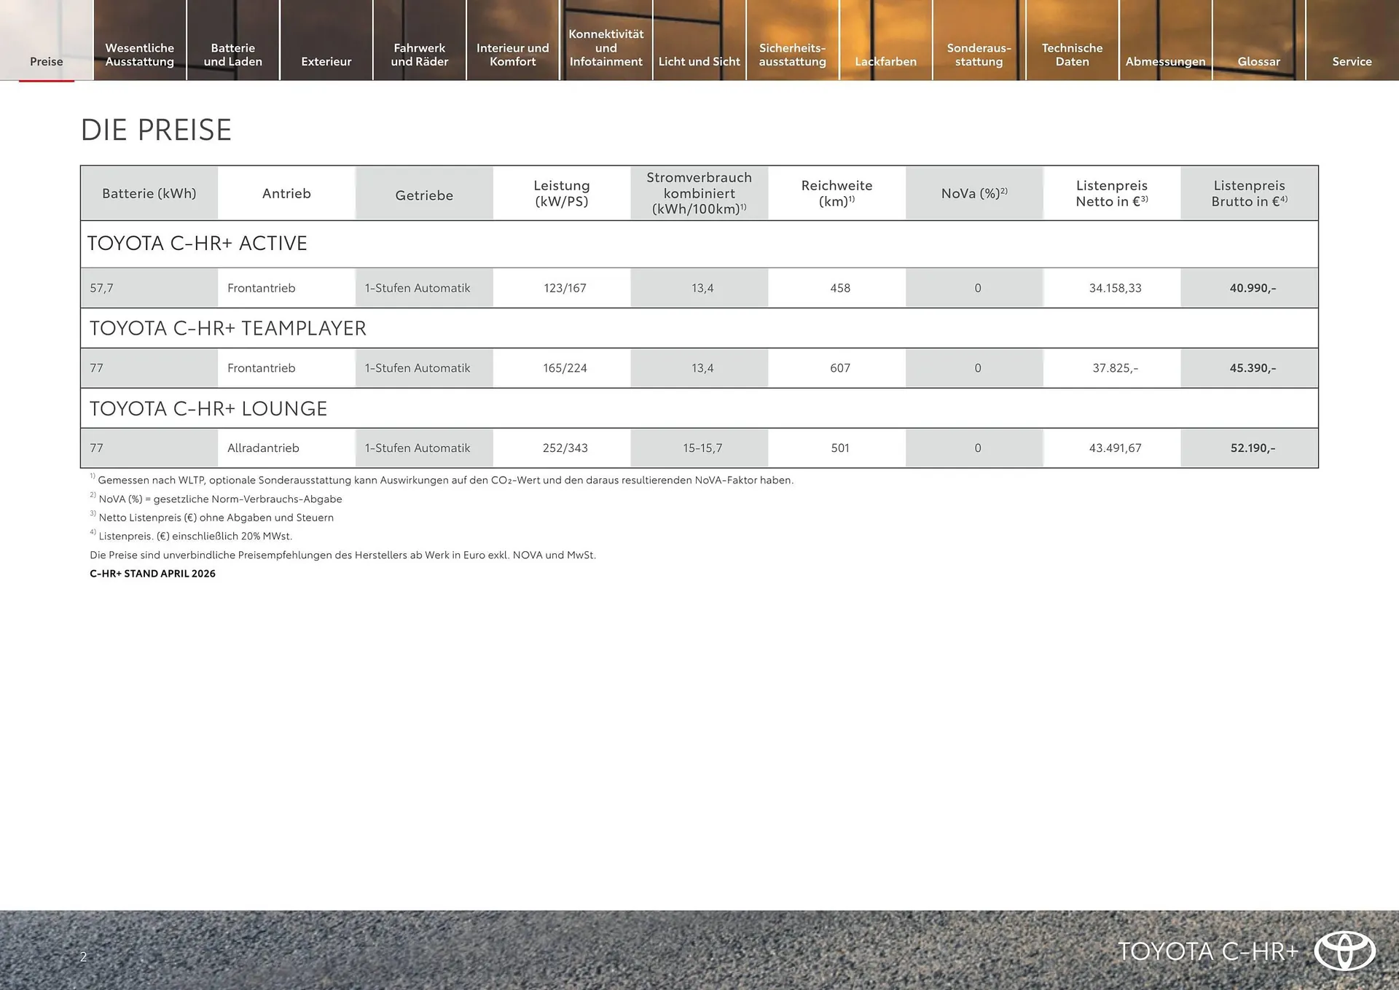Select the TOYOTA C-HR+ TEAMPLAYER row

click(227, 328)
